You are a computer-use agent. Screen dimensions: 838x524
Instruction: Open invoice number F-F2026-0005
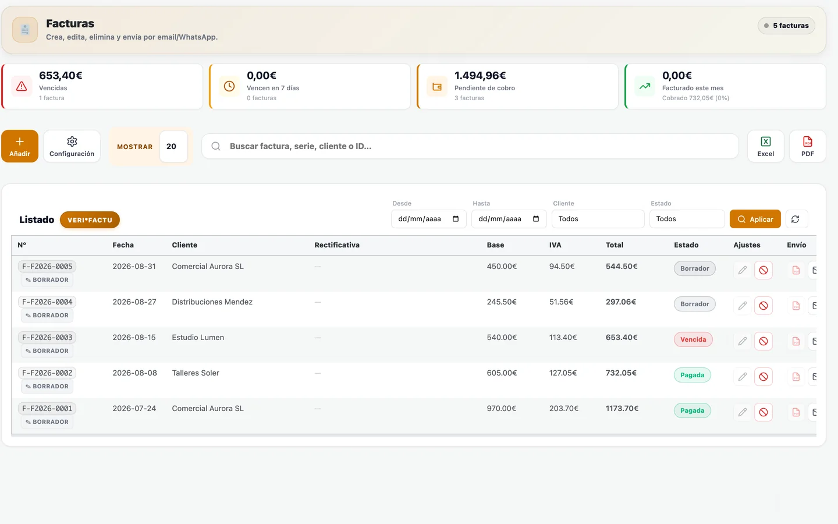tap(47, 267)
